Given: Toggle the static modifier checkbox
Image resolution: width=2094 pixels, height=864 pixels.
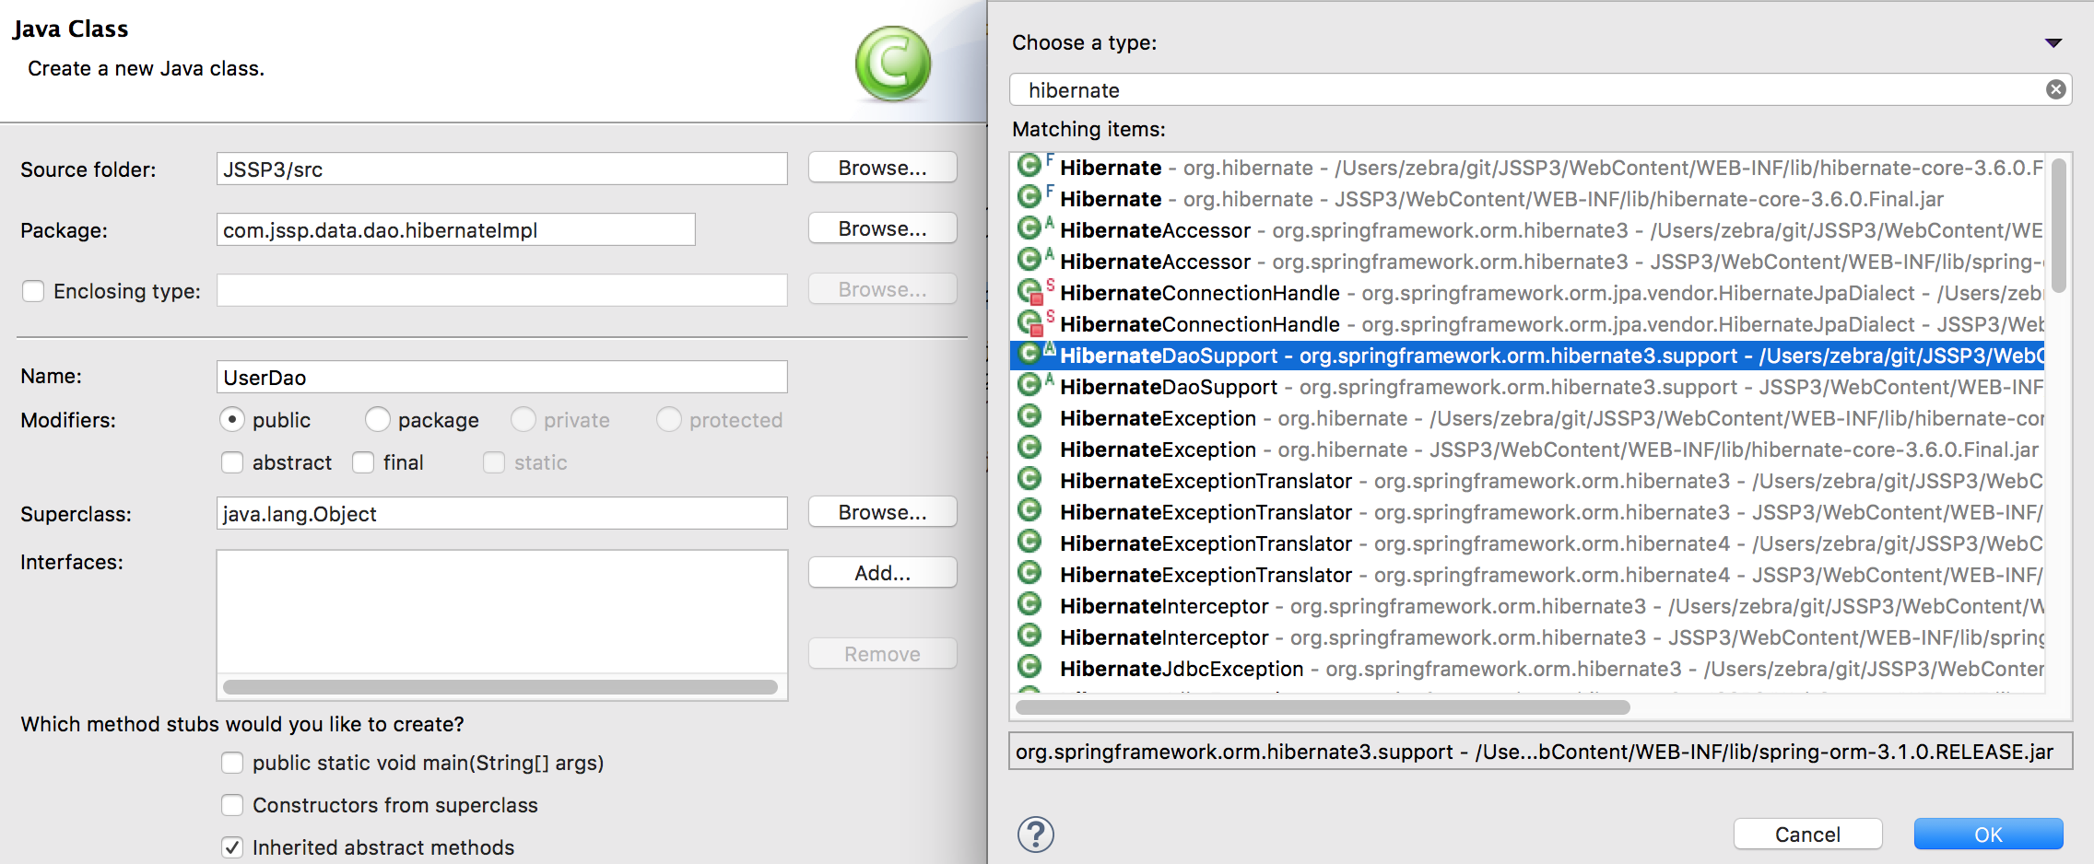Looking at the screenshot, I should click(x=494, y=462).
